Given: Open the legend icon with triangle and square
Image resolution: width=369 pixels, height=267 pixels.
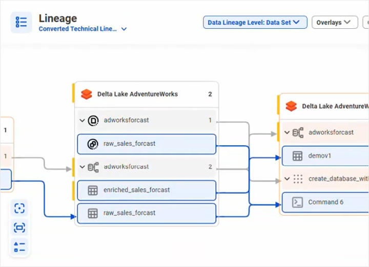Looking at the screenshot, I should (x=19, y=246).
